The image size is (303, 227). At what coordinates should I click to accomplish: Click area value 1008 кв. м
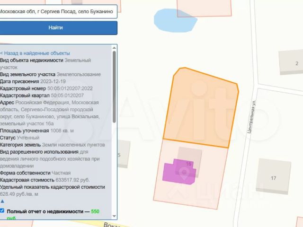pyautogui.click(x=62, y=131)
